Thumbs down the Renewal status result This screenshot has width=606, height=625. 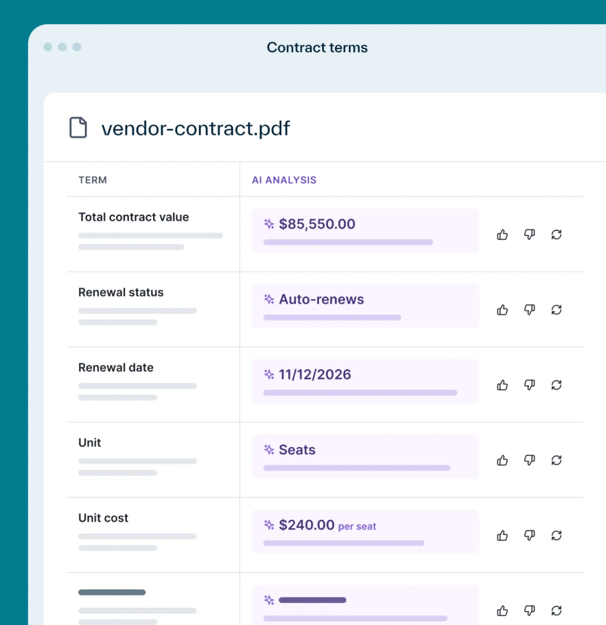click(529, 310)
